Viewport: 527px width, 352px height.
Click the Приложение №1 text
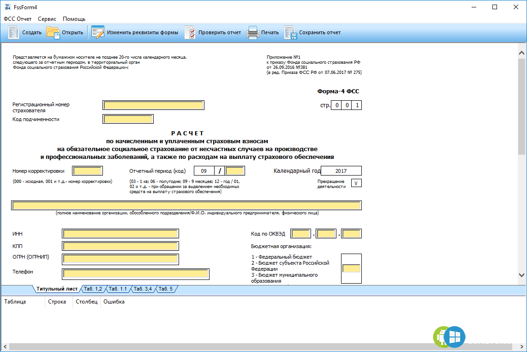[283, 57]
